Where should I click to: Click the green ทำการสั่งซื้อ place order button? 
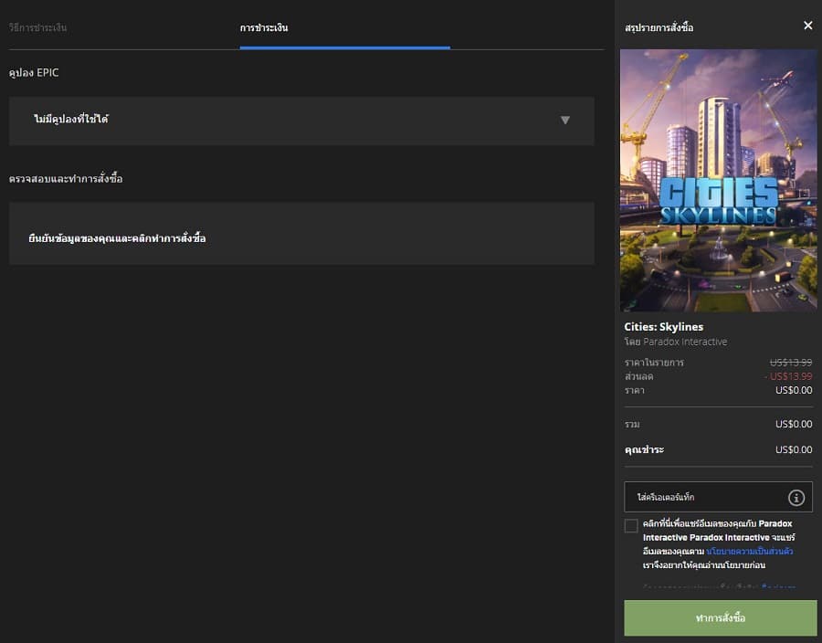point(721,617)
